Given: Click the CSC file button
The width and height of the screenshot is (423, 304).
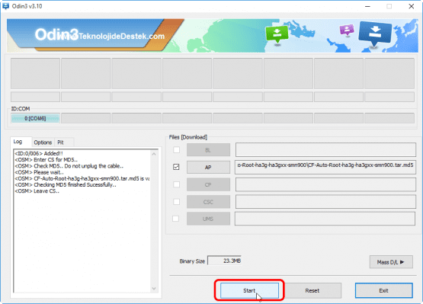Looking at the screenshot, I should point(208,202).
